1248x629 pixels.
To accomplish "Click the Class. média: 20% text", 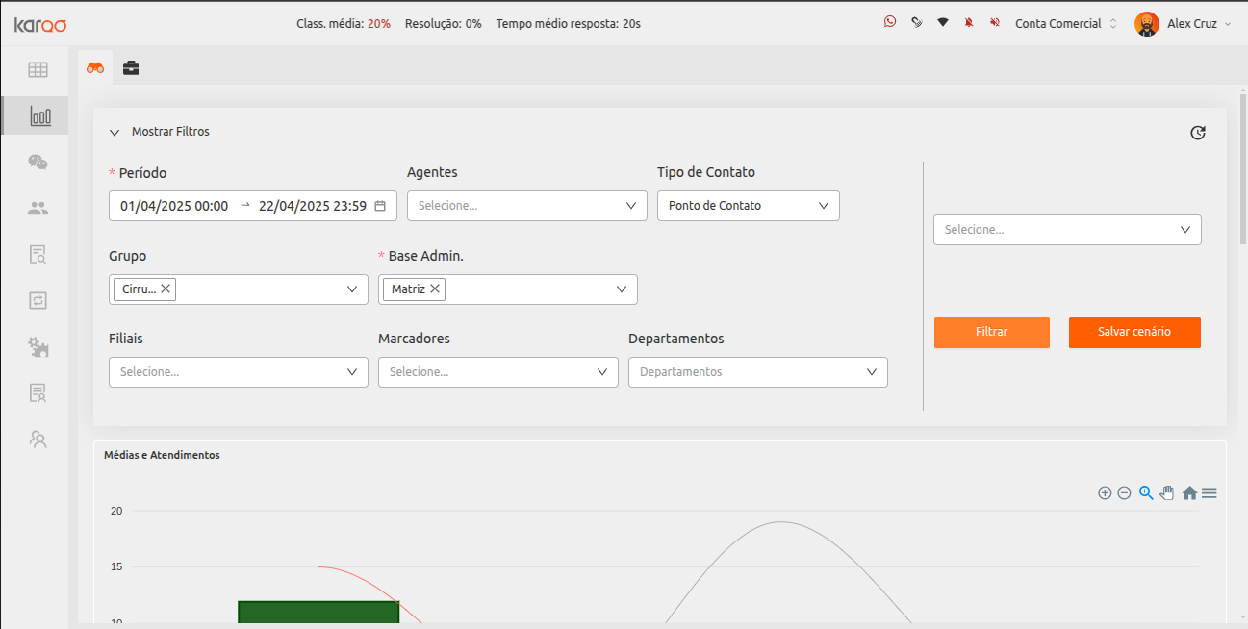I will [344, 23].
